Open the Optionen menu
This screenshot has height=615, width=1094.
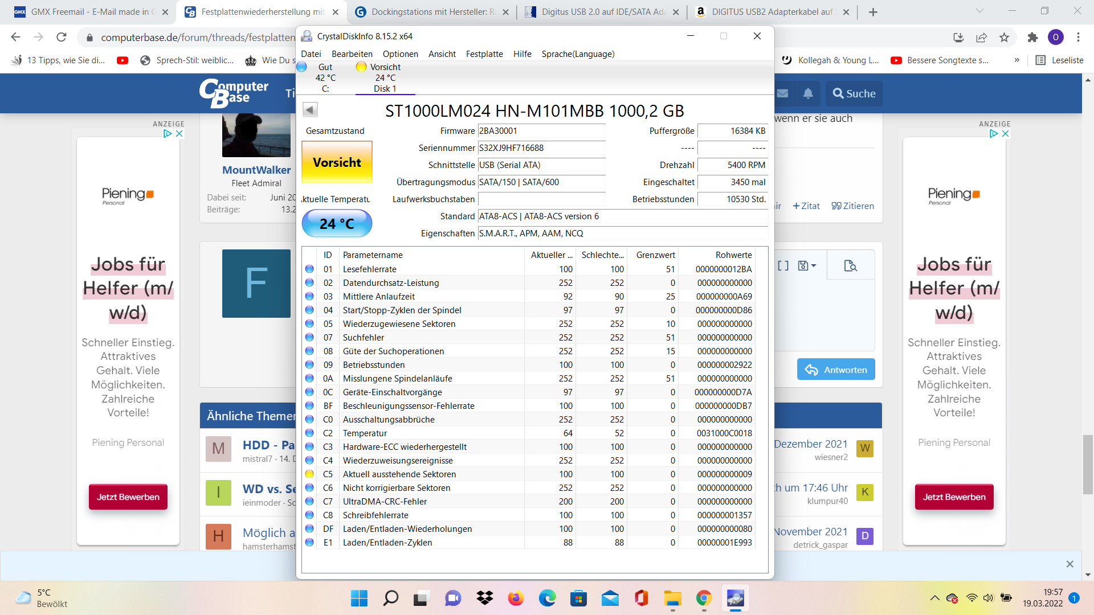coord(400,54)
